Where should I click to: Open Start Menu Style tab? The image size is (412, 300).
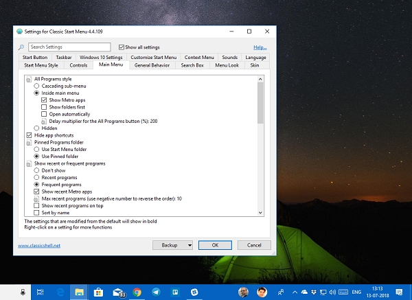click(41, 65)
